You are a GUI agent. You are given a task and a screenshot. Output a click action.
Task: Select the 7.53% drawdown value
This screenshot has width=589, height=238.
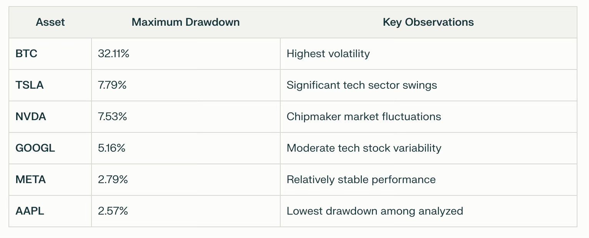[x=112, y=117]
